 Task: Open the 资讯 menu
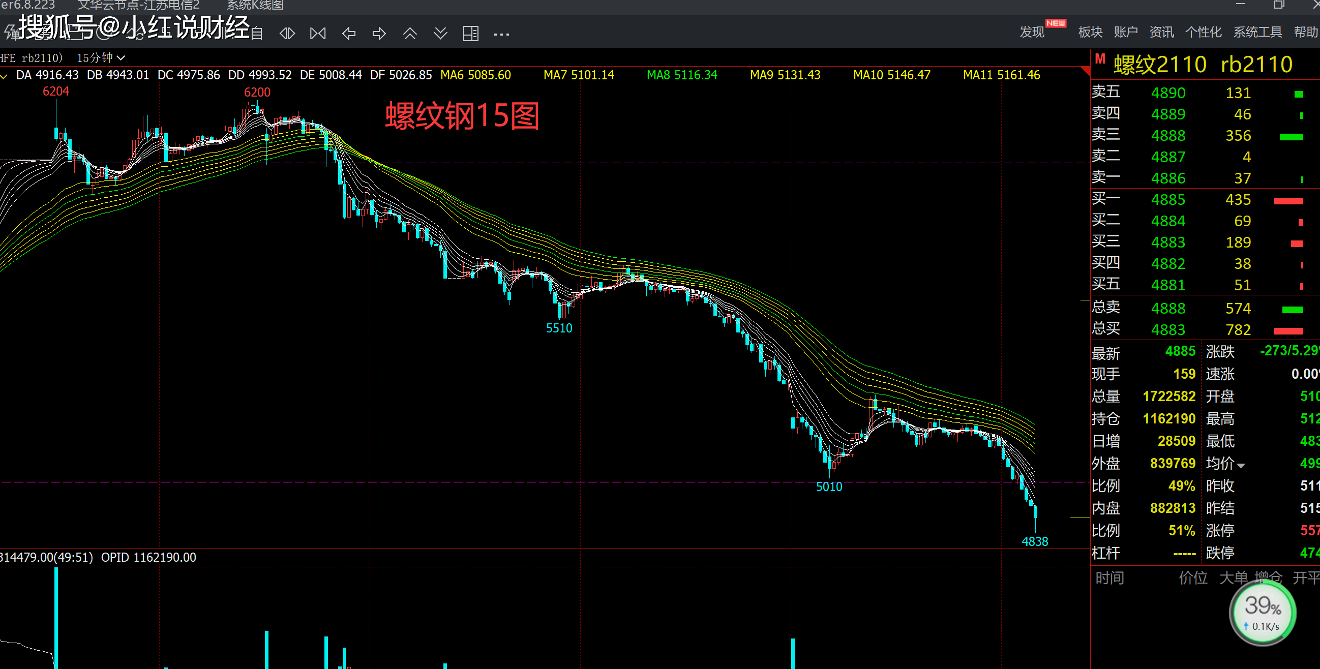[1161, 32]
